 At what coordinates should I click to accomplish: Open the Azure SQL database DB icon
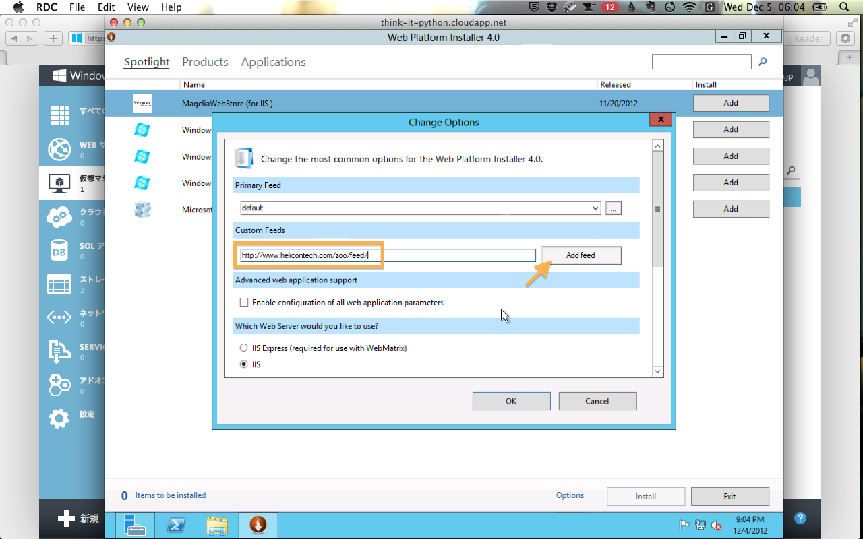tap(59, 250)
